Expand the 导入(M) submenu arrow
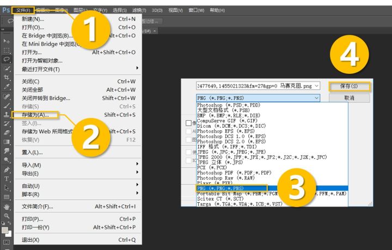 (x=137, y=164)
